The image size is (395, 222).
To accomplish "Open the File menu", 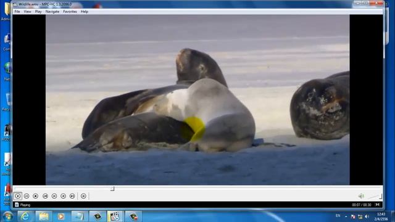I will tap(17, 12).
